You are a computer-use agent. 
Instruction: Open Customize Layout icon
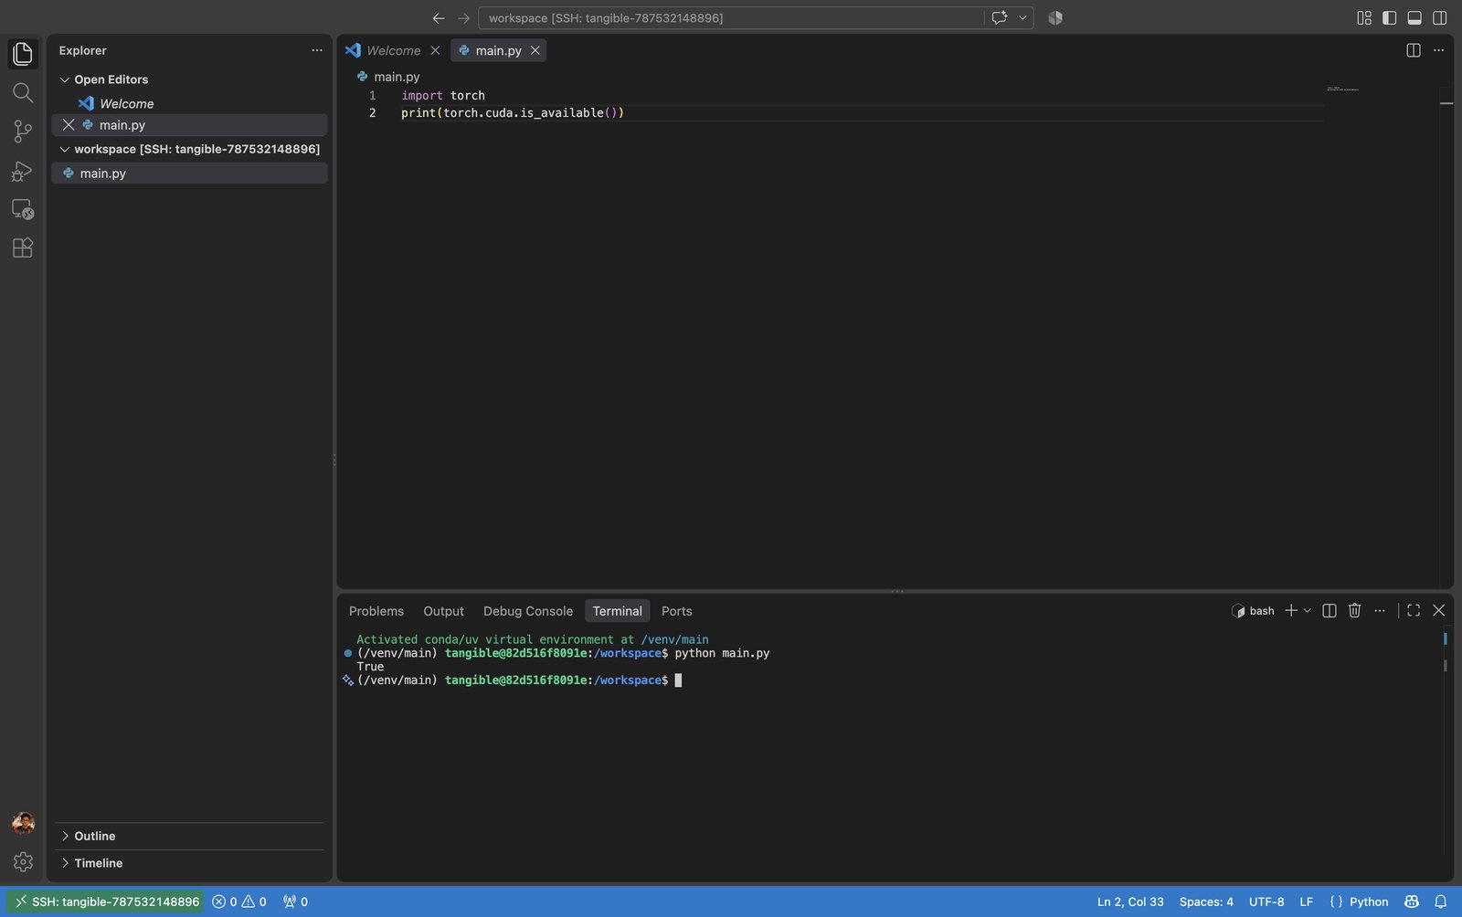coord(1364,17)
